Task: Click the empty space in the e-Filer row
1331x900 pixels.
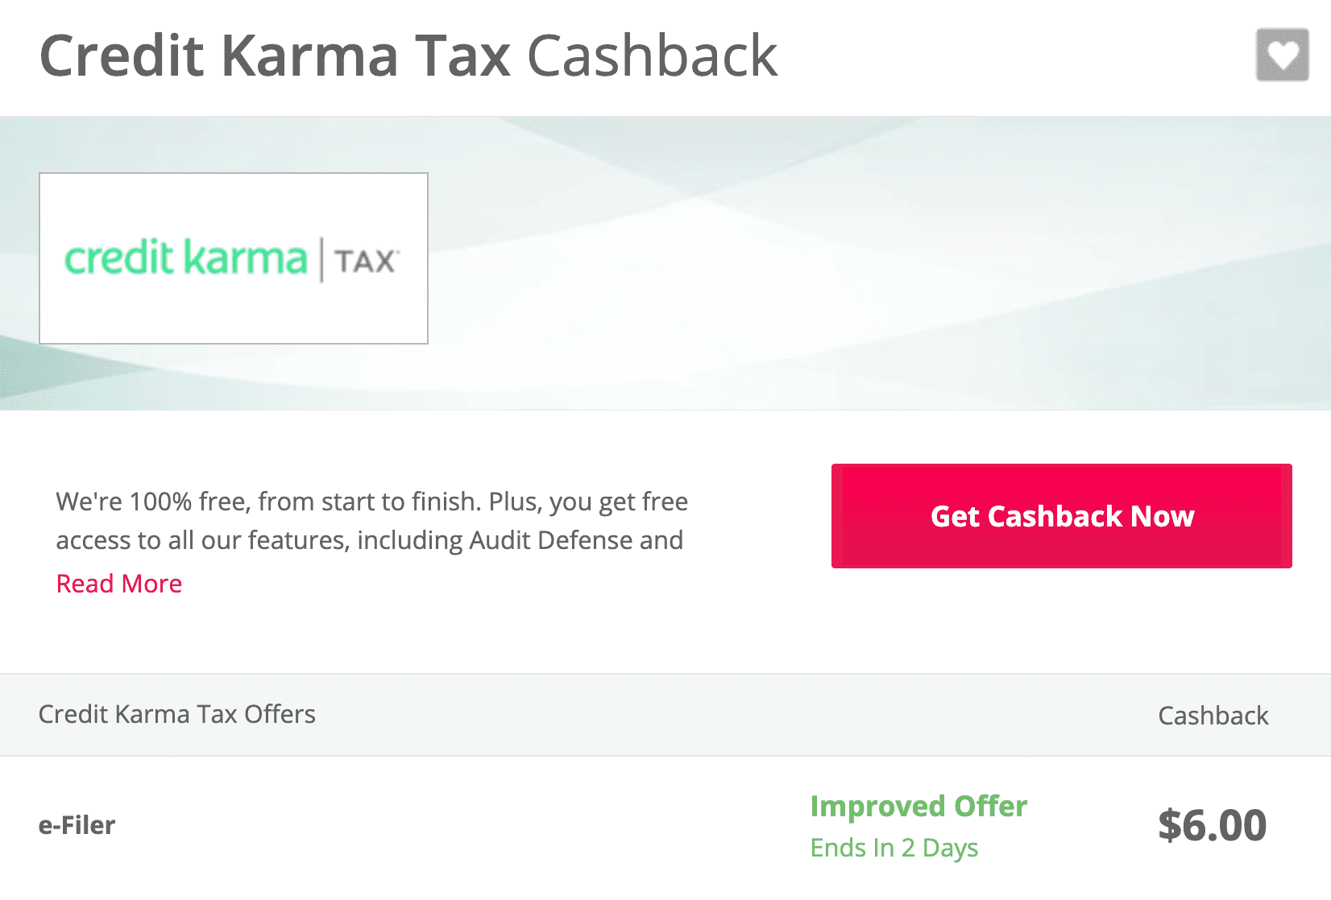Action: (459, 825)
